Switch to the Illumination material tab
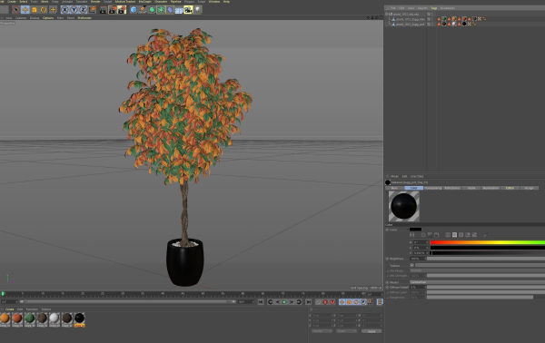 pyautogui.click(x=490, y=188)
